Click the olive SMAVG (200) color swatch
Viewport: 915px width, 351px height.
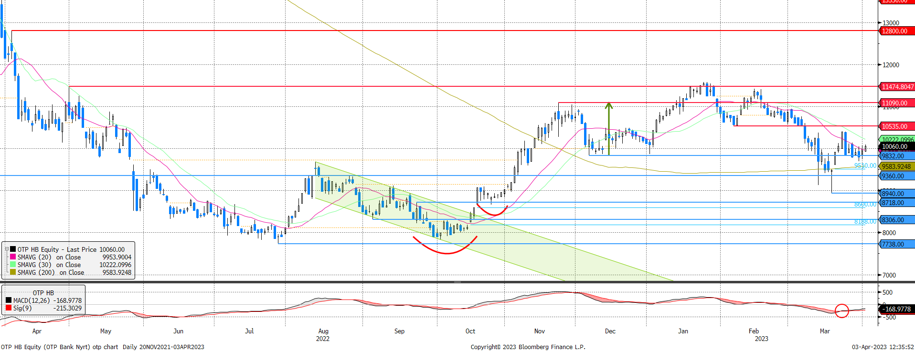(x=13, y=272)
